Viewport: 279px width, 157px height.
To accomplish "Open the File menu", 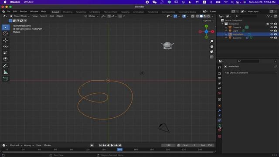I will tap(8, 12).
